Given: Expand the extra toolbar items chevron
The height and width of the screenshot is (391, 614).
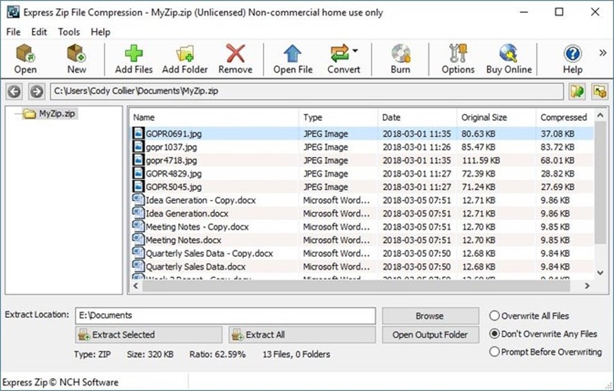Looking at the screenshot, I should pos(603,52).
